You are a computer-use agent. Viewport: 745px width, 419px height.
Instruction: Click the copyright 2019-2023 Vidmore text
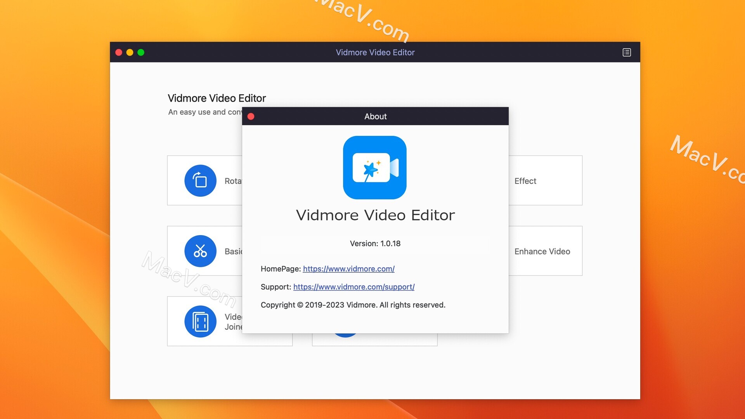(353, 305)
